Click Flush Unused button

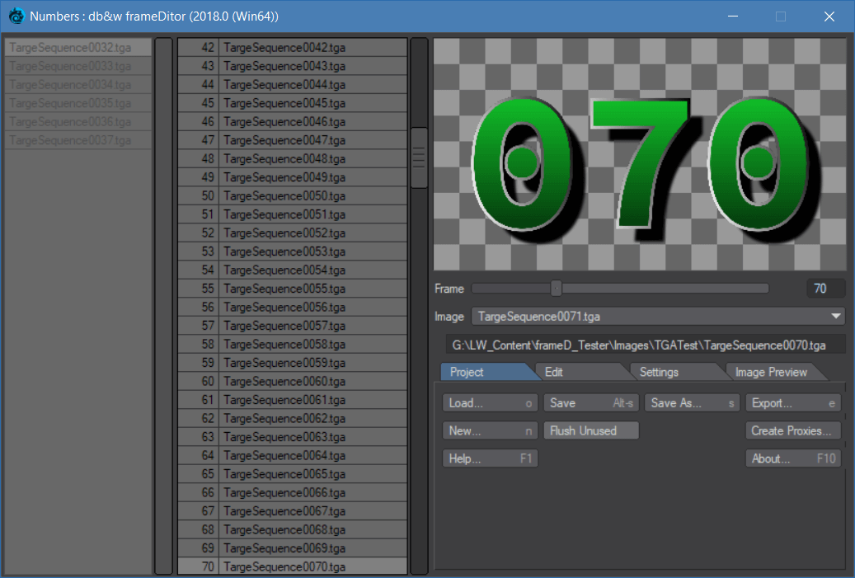pyautogui.click(x=590, y=430)
